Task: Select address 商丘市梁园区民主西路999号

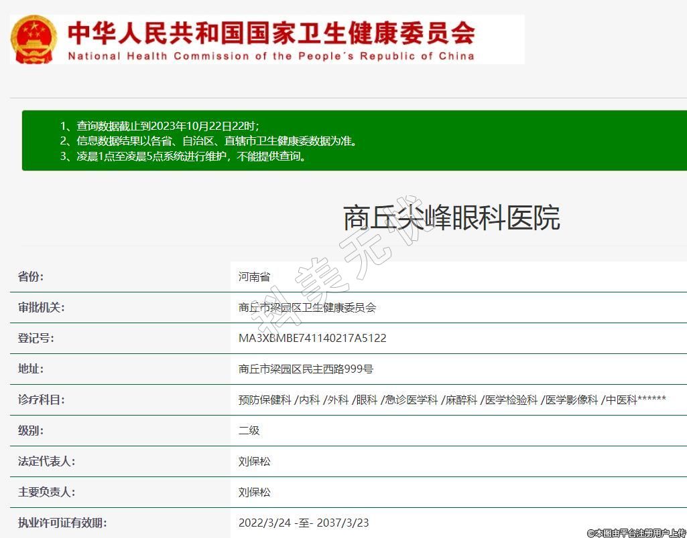Action: click(306, 369)
